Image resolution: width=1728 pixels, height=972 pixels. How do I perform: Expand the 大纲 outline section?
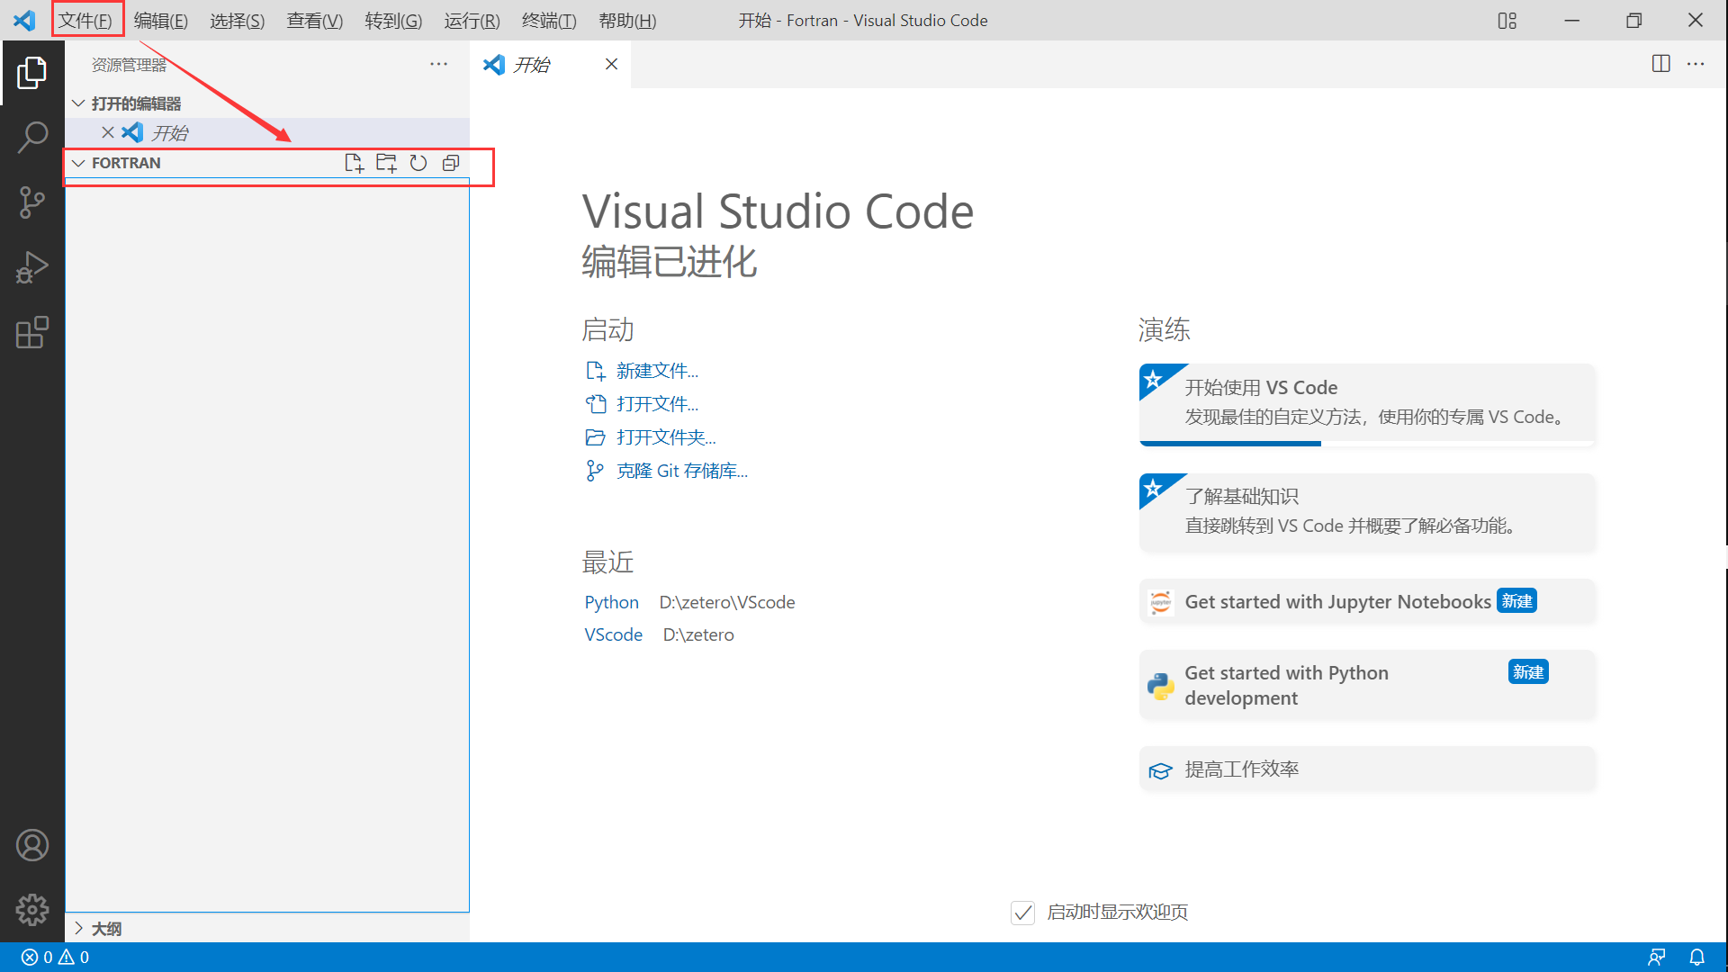[x=78, y=928]
